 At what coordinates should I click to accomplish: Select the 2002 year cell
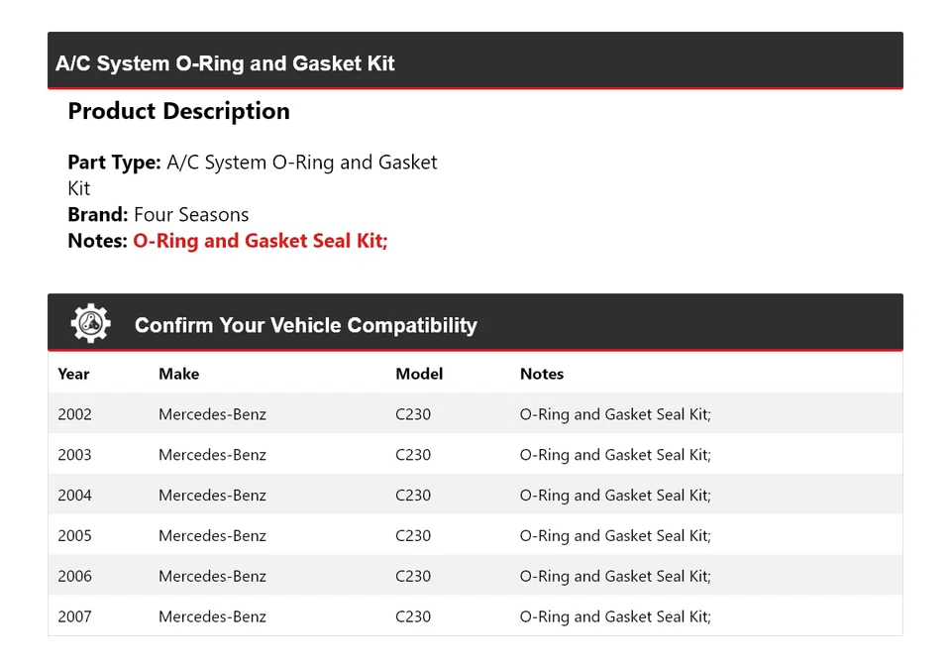click(74, 414)
